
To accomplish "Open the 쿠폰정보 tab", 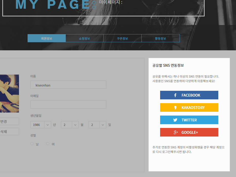I will click(122, 38).
